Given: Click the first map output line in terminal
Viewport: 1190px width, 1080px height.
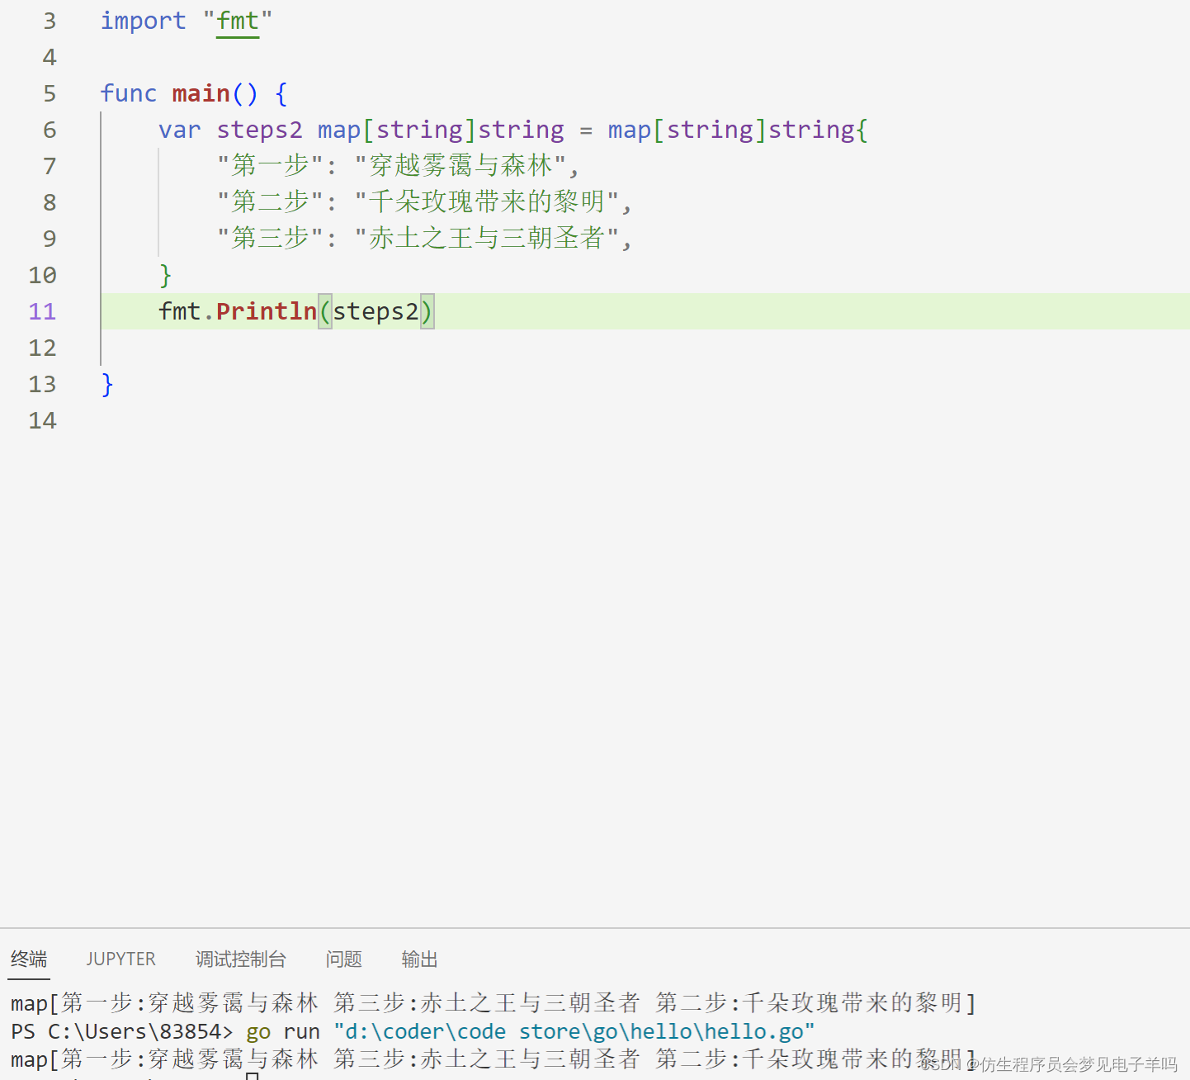Looking at the screenshot, I should point(493,1003).
